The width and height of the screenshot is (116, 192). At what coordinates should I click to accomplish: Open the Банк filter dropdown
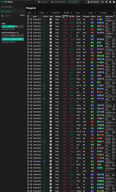click(80, 13)
